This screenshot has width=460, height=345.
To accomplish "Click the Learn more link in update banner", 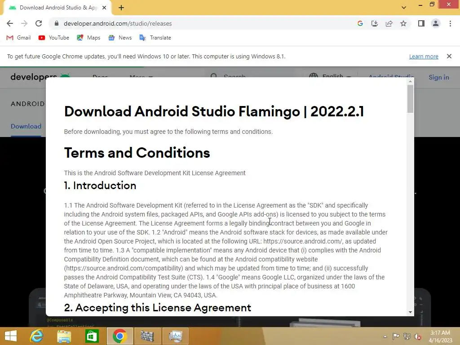I will [x=424, y=56].
